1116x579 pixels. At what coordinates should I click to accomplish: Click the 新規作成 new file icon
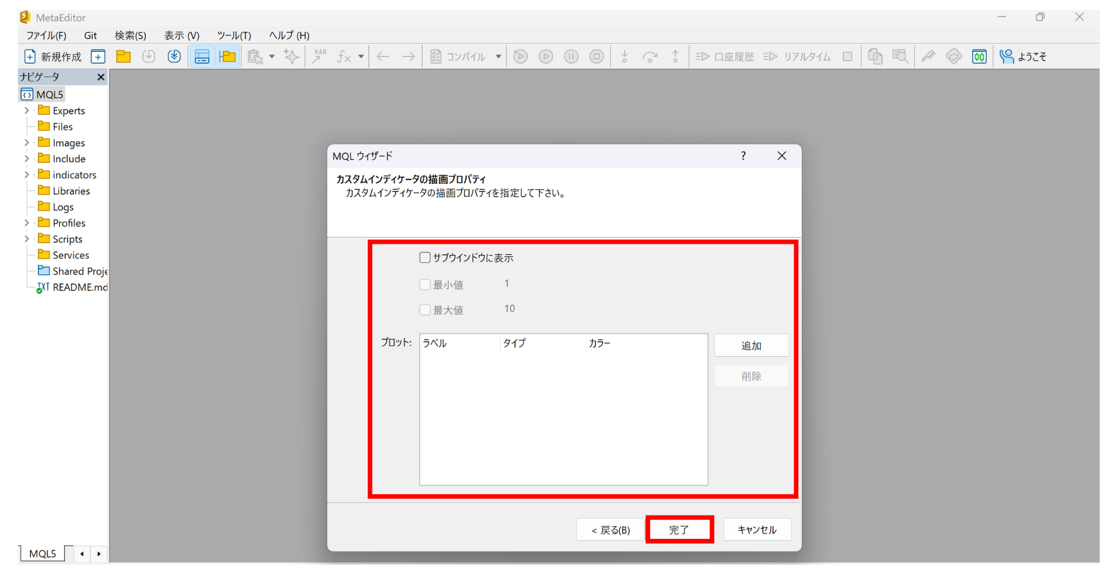coord(30,56)
